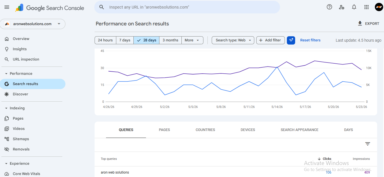This screenshot has height=177, width=384.
Task: Open the account profile avatar
Action: pyautogui.click(x=379, y=7)
